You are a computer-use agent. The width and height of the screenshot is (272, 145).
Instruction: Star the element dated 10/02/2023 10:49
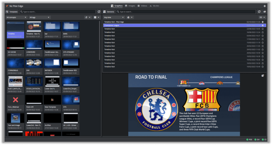pos(263,67)
